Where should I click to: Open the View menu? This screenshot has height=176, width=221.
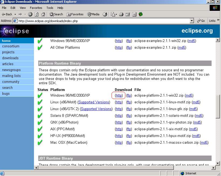(x=23, y=8)
